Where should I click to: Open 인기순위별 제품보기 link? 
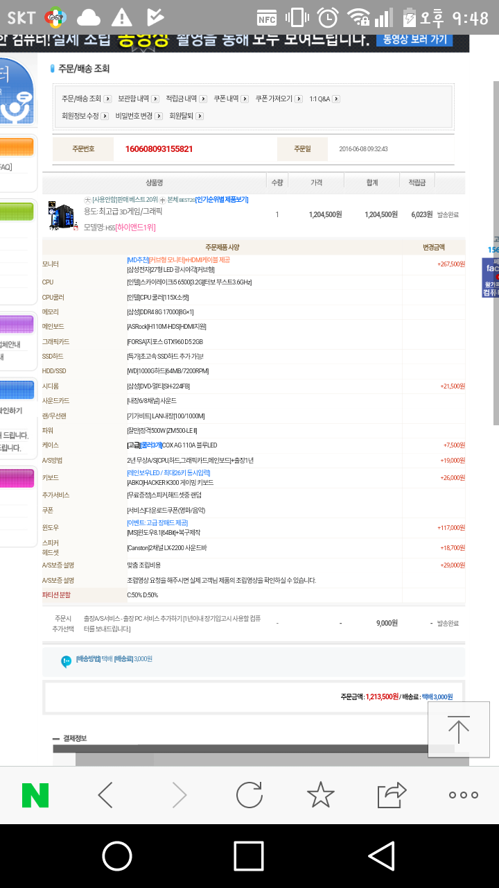coord(222,200)
